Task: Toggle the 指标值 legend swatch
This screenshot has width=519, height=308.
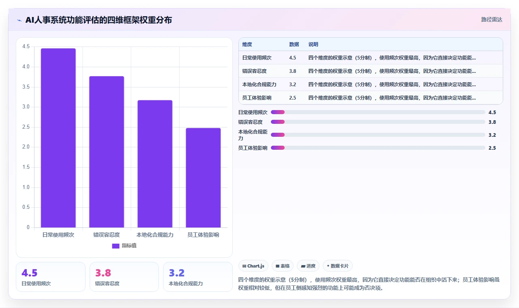Action: [116, 246]
